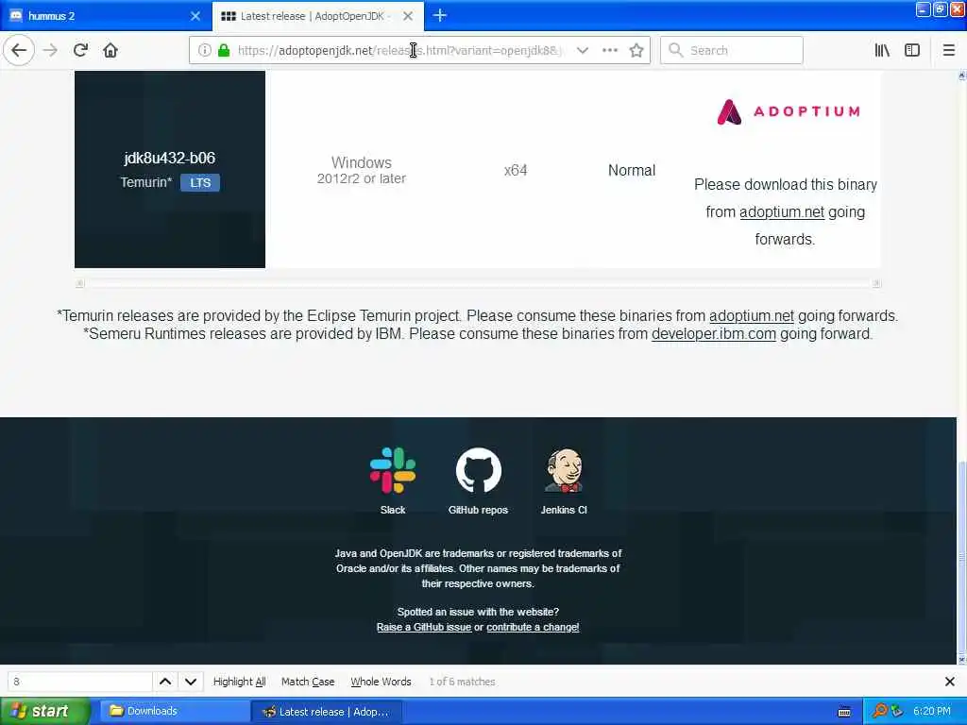
Task: Open the Firefox hamburger menu
Action: (x=948, y=50)
